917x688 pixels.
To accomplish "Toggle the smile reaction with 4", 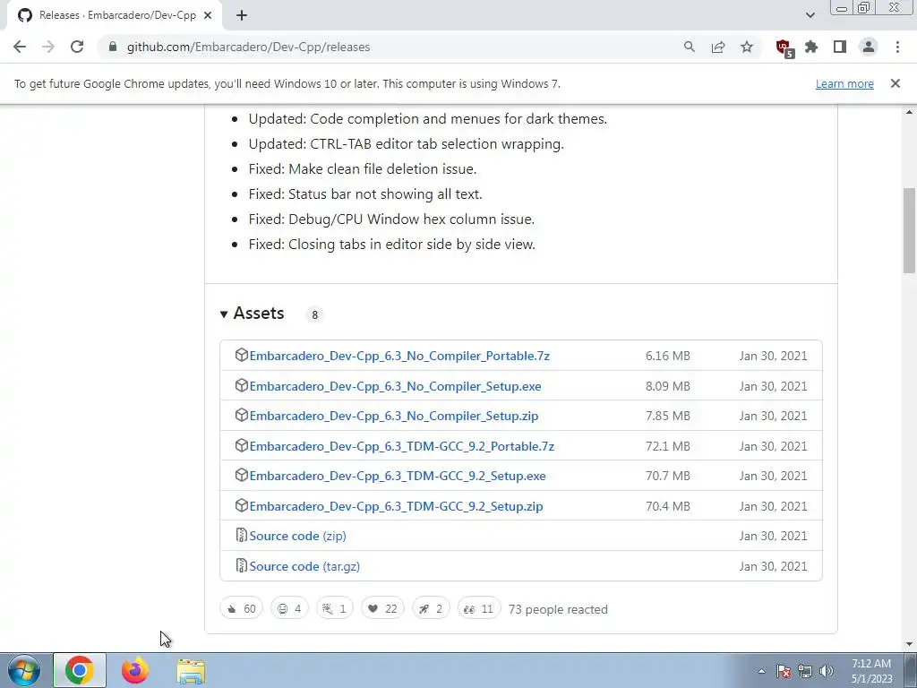I will pyautogui.click(x=289, y=608).
